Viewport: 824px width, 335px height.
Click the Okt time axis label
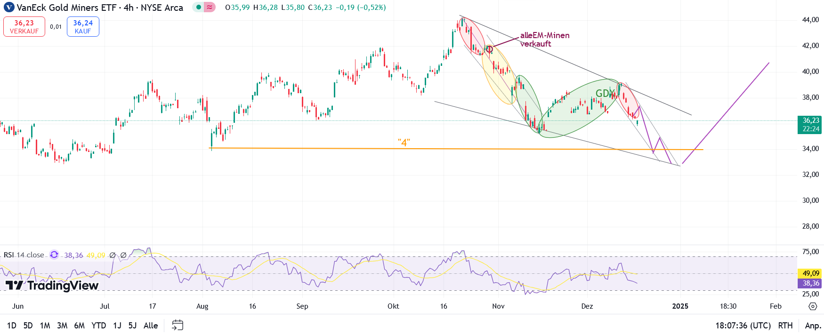(x=393, y=306)
